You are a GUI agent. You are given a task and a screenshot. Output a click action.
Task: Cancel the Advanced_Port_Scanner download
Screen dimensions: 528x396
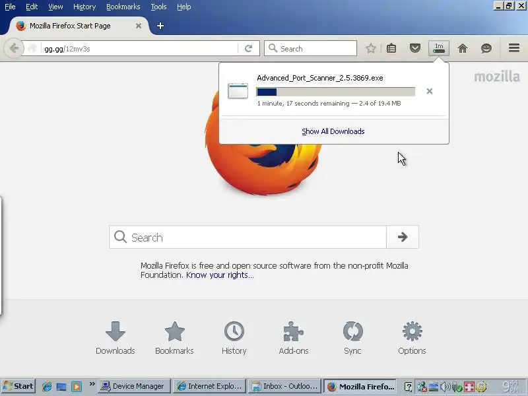[430, 91]
